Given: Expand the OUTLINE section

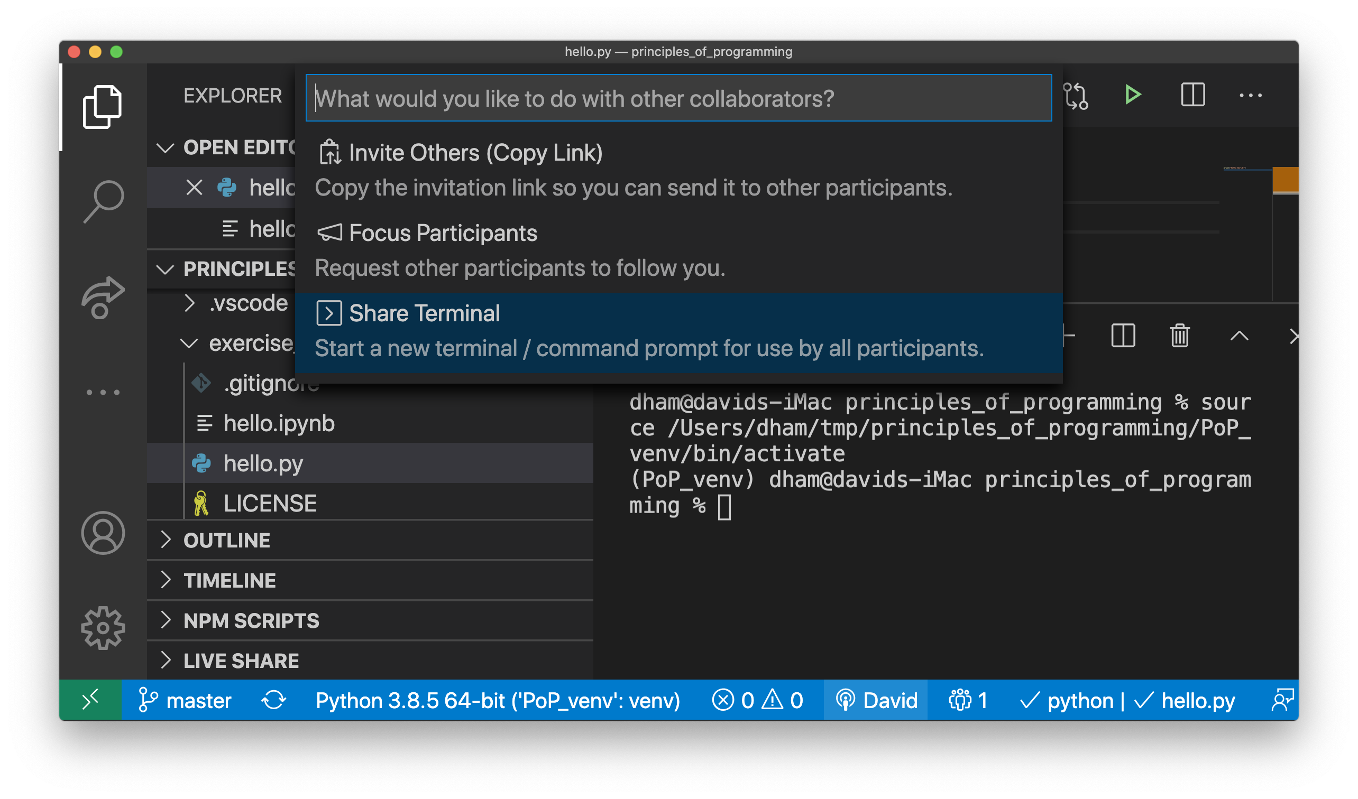Looking at the screenshot, I should (226, 540).
